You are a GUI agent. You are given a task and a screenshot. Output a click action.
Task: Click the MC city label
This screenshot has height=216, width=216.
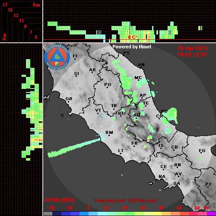click(138, 78)
